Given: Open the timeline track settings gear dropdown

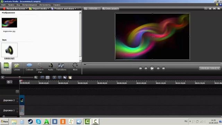Looking at the screenshot, I should pos(9,82).
